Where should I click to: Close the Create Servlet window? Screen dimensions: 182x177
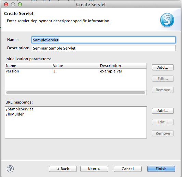6,4
